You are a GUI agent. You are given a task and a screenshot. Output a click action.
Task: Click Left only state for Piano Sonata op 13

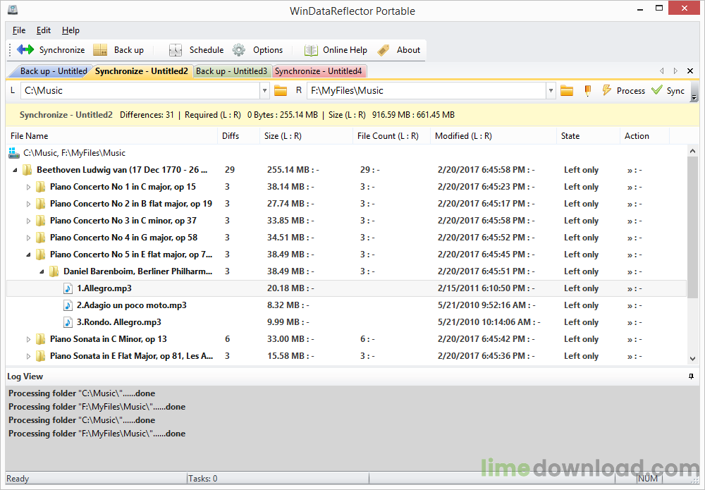pyautogui.click(x=581, y=339)
